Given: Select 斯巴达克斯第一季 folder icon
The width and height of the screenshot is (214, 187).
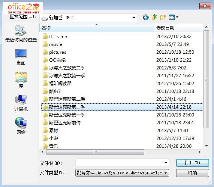Looking at the screenshot, I should (45, 115).
